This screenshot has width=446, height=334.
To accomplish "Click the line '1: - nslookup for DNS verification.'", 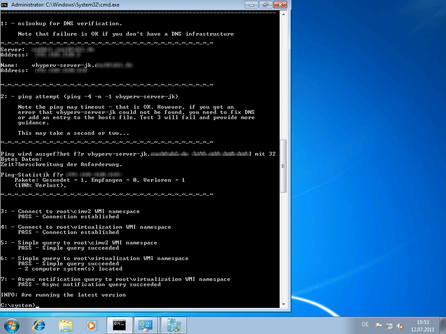I will coord(61,23).
